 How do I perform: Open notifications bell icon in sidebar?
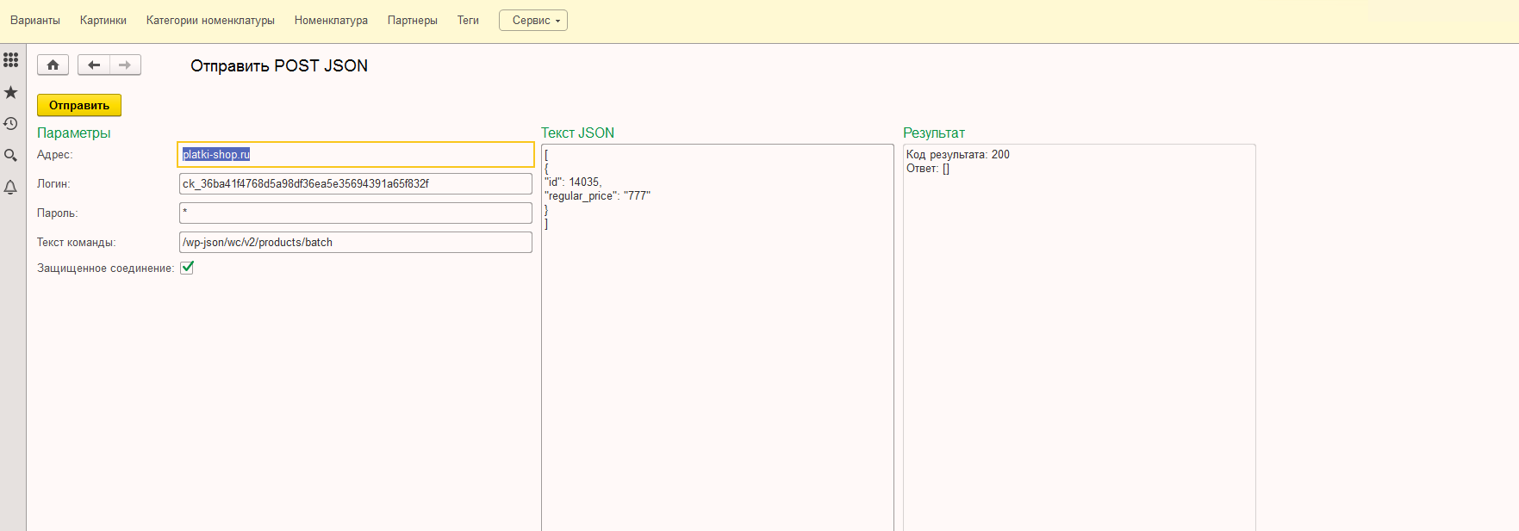click(x=10, y=188)
